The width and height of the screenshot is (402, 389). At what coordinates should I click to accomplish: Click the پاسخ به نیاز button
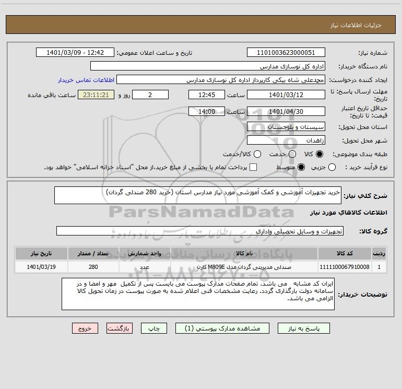coord(304,328)
